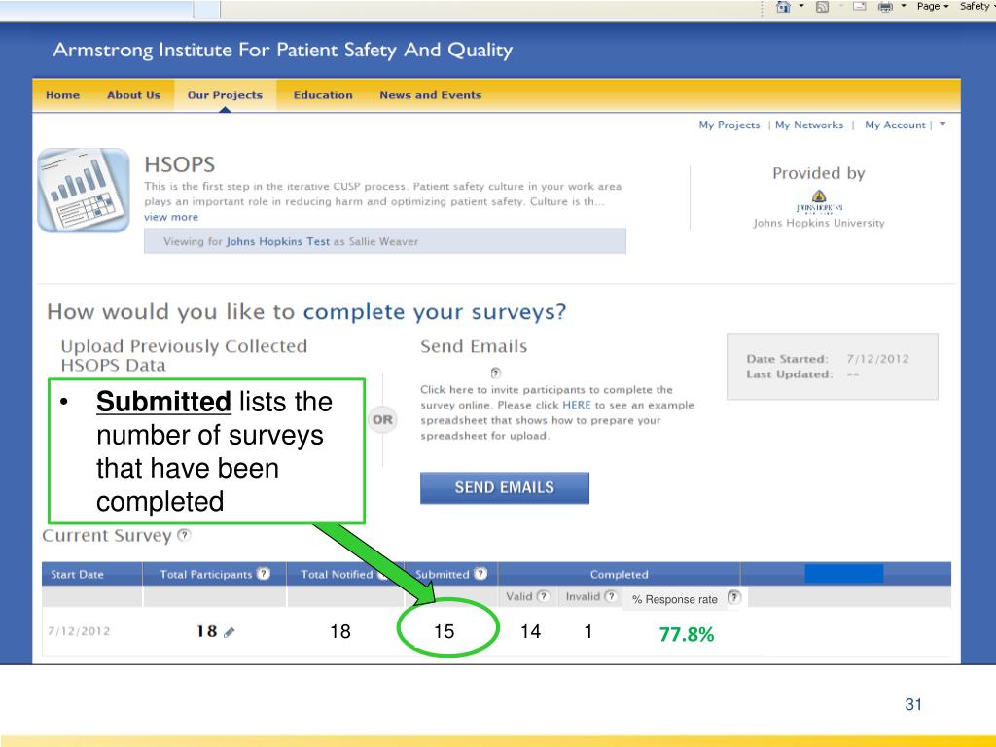
Task: Open the My Account link
Action: (x=895, y=125)
